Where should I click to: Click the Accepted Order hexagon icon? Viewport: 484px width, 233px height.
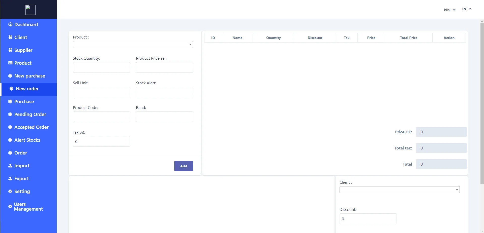pos(10,127)
